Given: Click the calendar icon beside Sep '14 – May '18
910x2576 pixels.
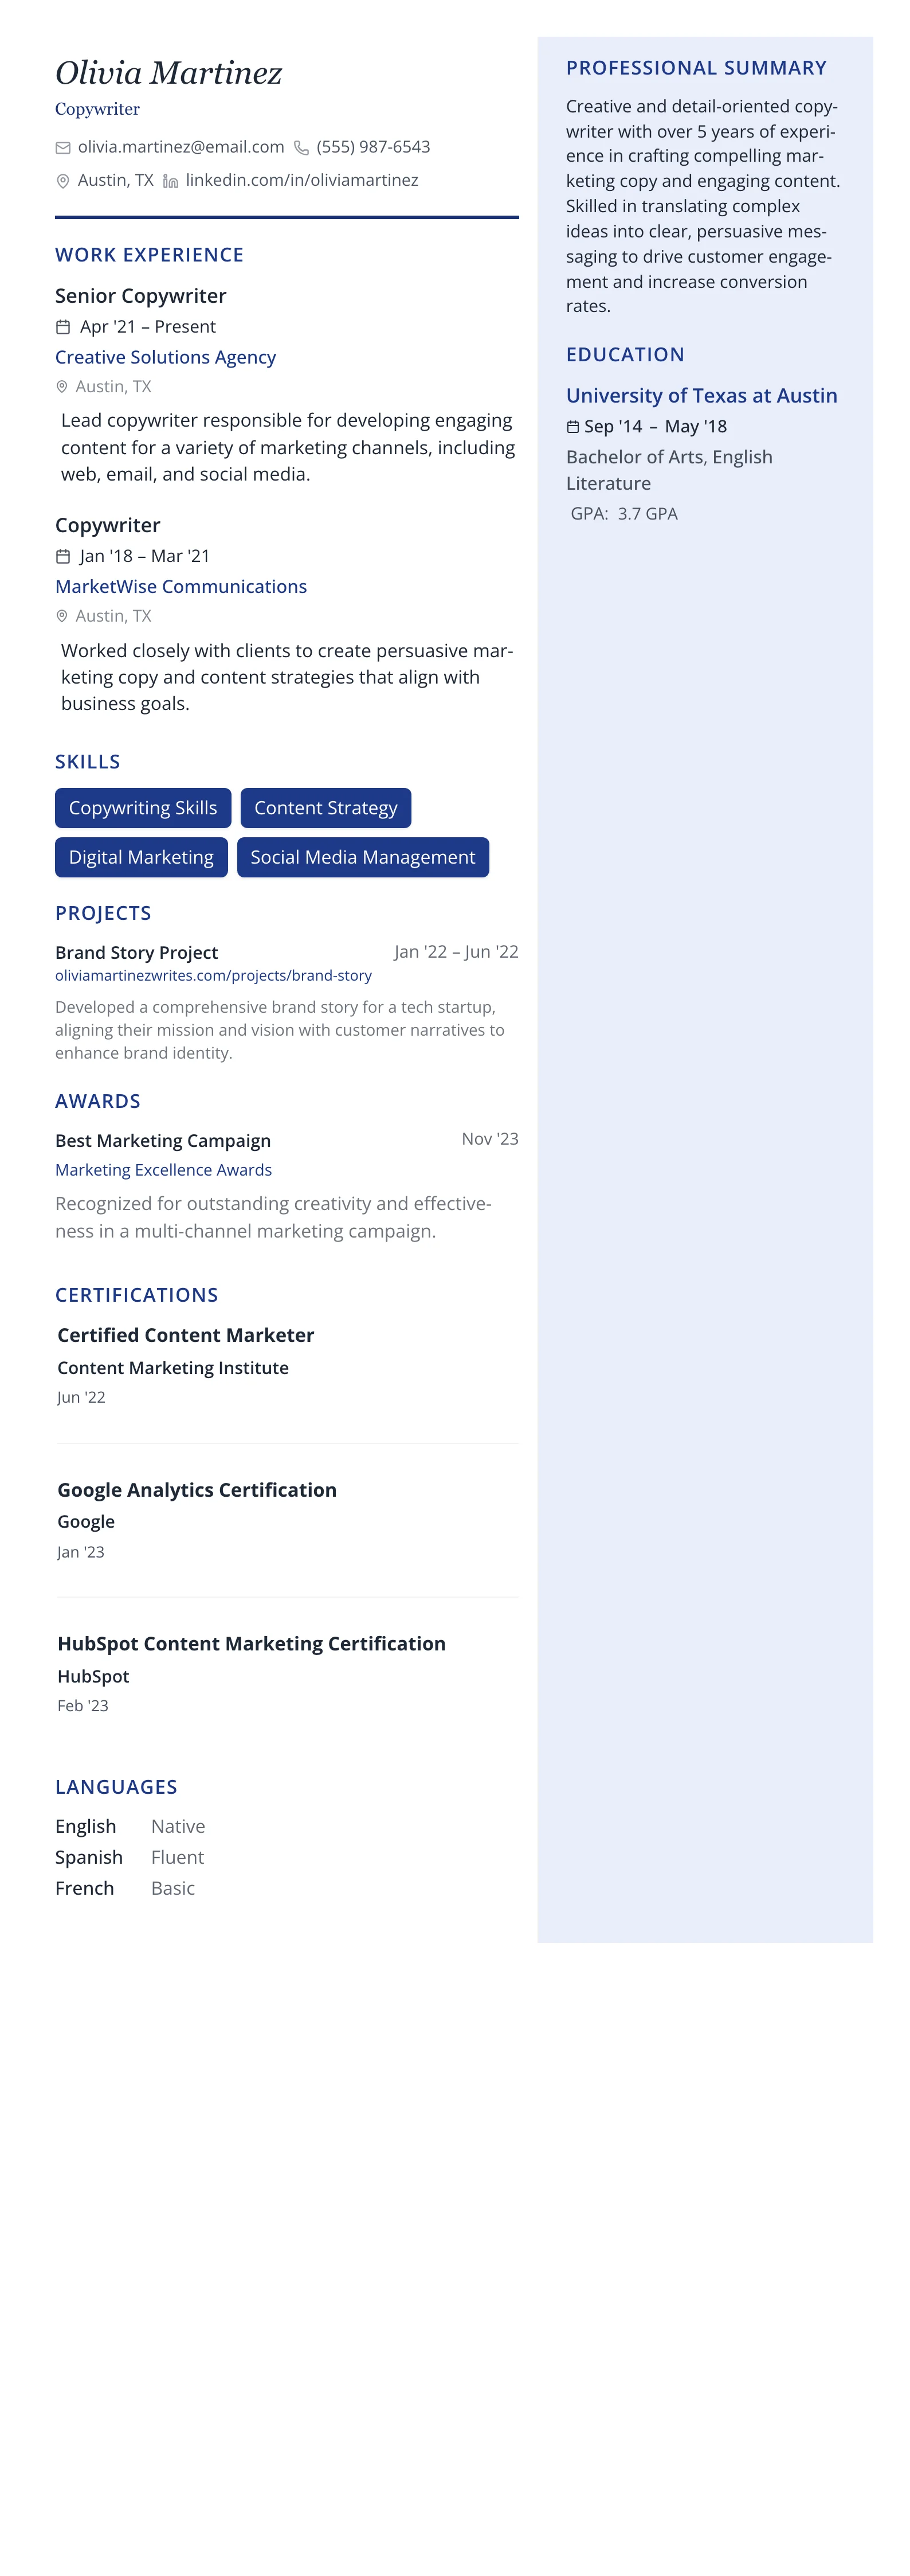Looking at the screenshot, I should tap(572, 427).
